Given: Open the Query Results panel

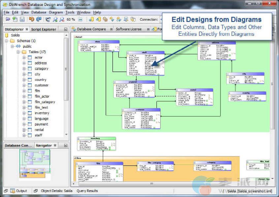Looking at the screenshot, I should tap(87, 191).
